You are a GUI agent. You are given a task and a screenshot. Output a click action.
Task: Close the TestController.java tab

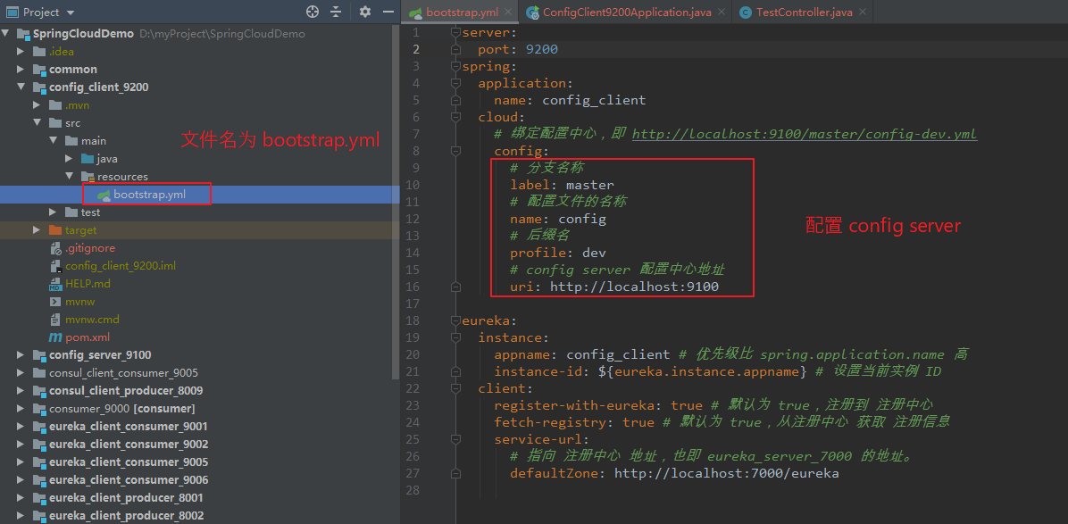click(x=863, y=12)
